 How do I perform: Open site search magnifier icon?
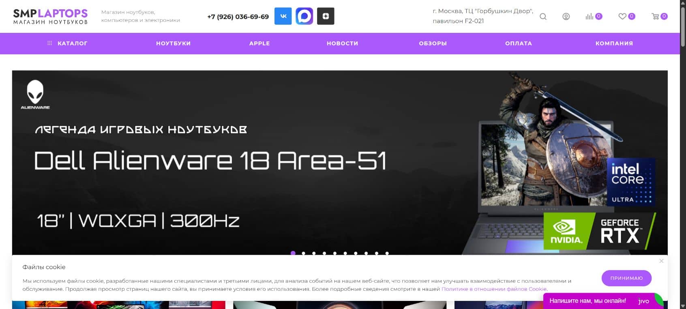point(543,17)
